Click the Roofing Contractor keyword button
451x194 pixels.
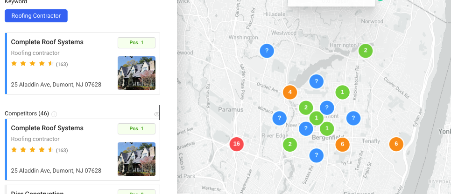[x=36, y=16]
